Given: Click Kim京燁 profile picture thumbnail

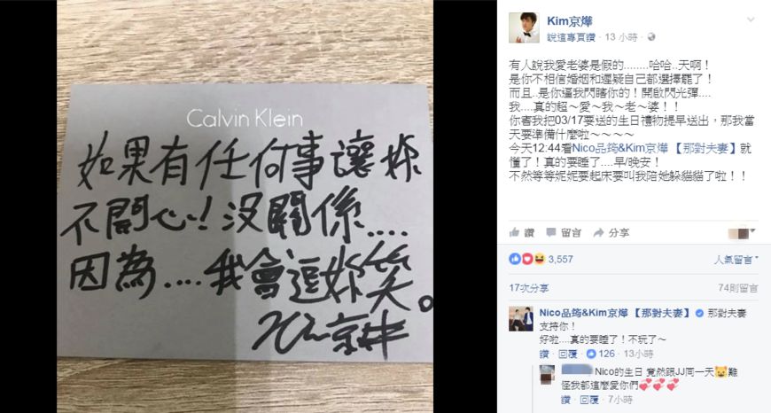Looking at the screenshot, I should [524, 28].
